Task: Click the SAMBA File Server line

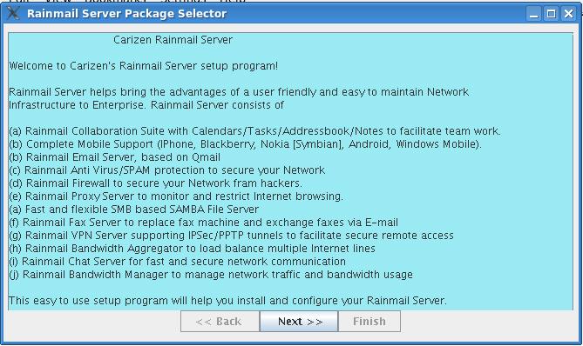Action: click(134, 210)
